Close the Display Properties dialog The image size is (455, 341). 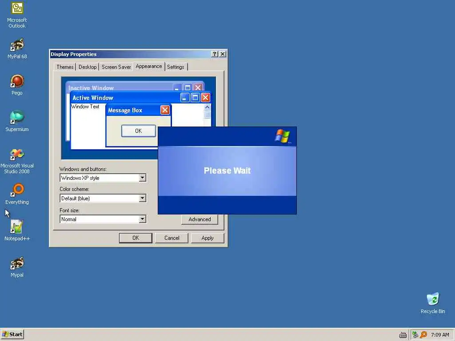pos(223,54)
